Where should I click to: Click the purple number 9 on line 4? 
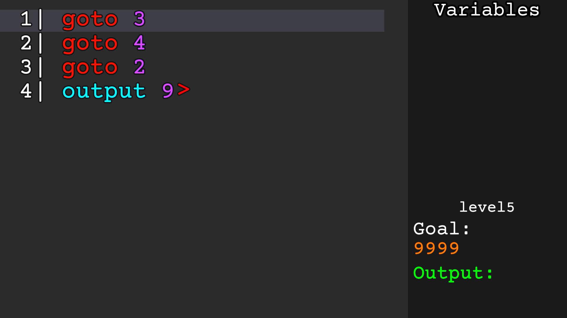coord(168,91)
